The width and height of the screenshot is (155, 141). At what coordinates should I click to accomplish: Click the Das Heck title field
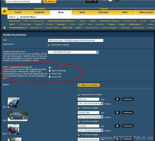tap(88, 126)
